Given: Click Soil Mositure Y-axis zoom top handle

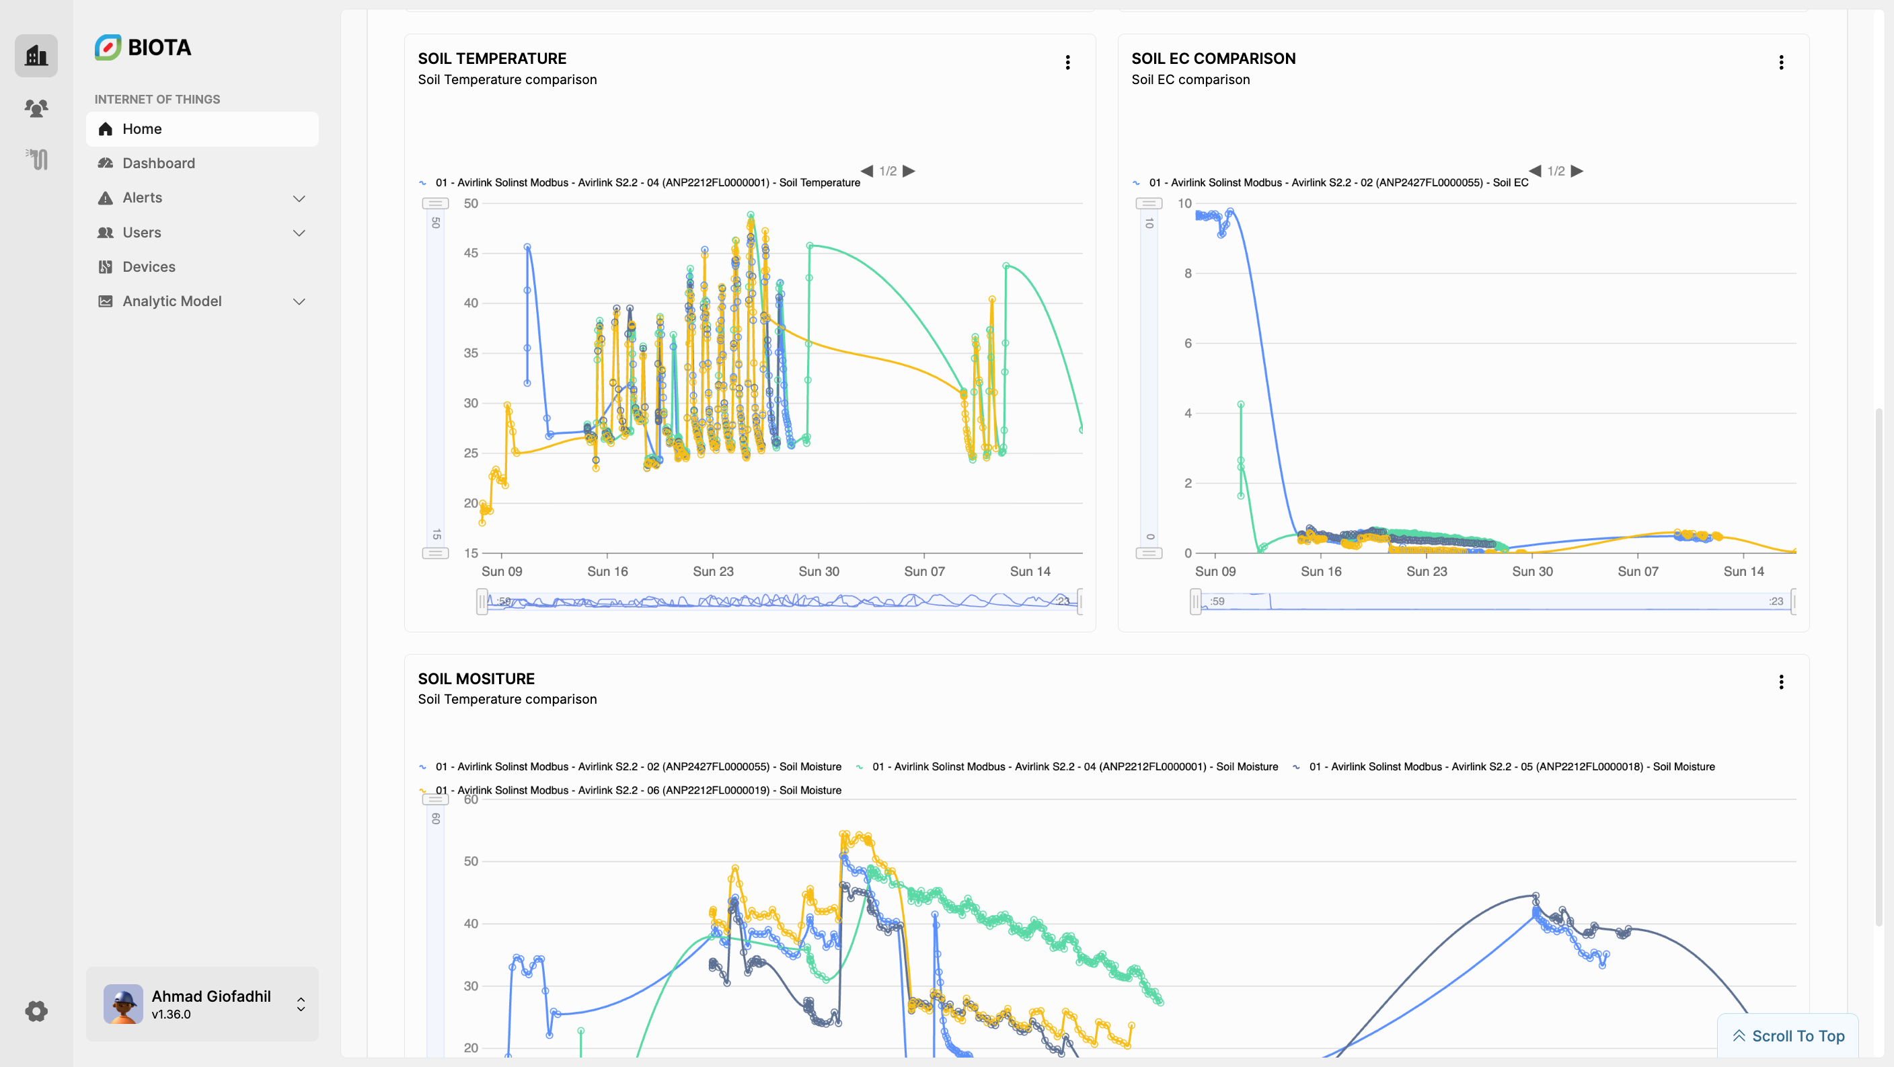Looking at the screenshot, I should pyautogui.click(x=435, y=799).
